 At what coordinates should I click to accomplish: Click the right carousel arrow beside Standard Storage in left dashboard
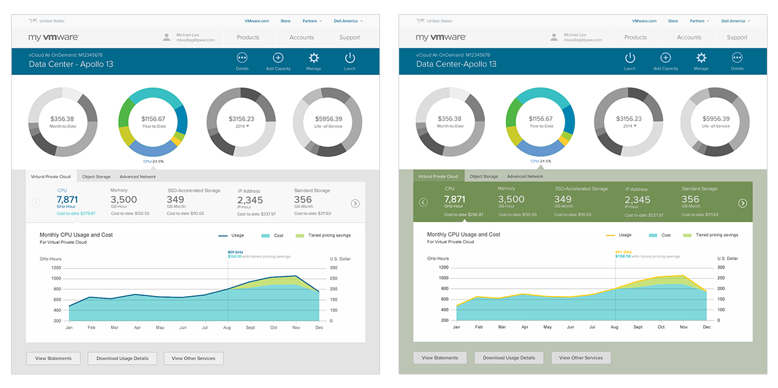pyautogui.click(x=355, y=204)
